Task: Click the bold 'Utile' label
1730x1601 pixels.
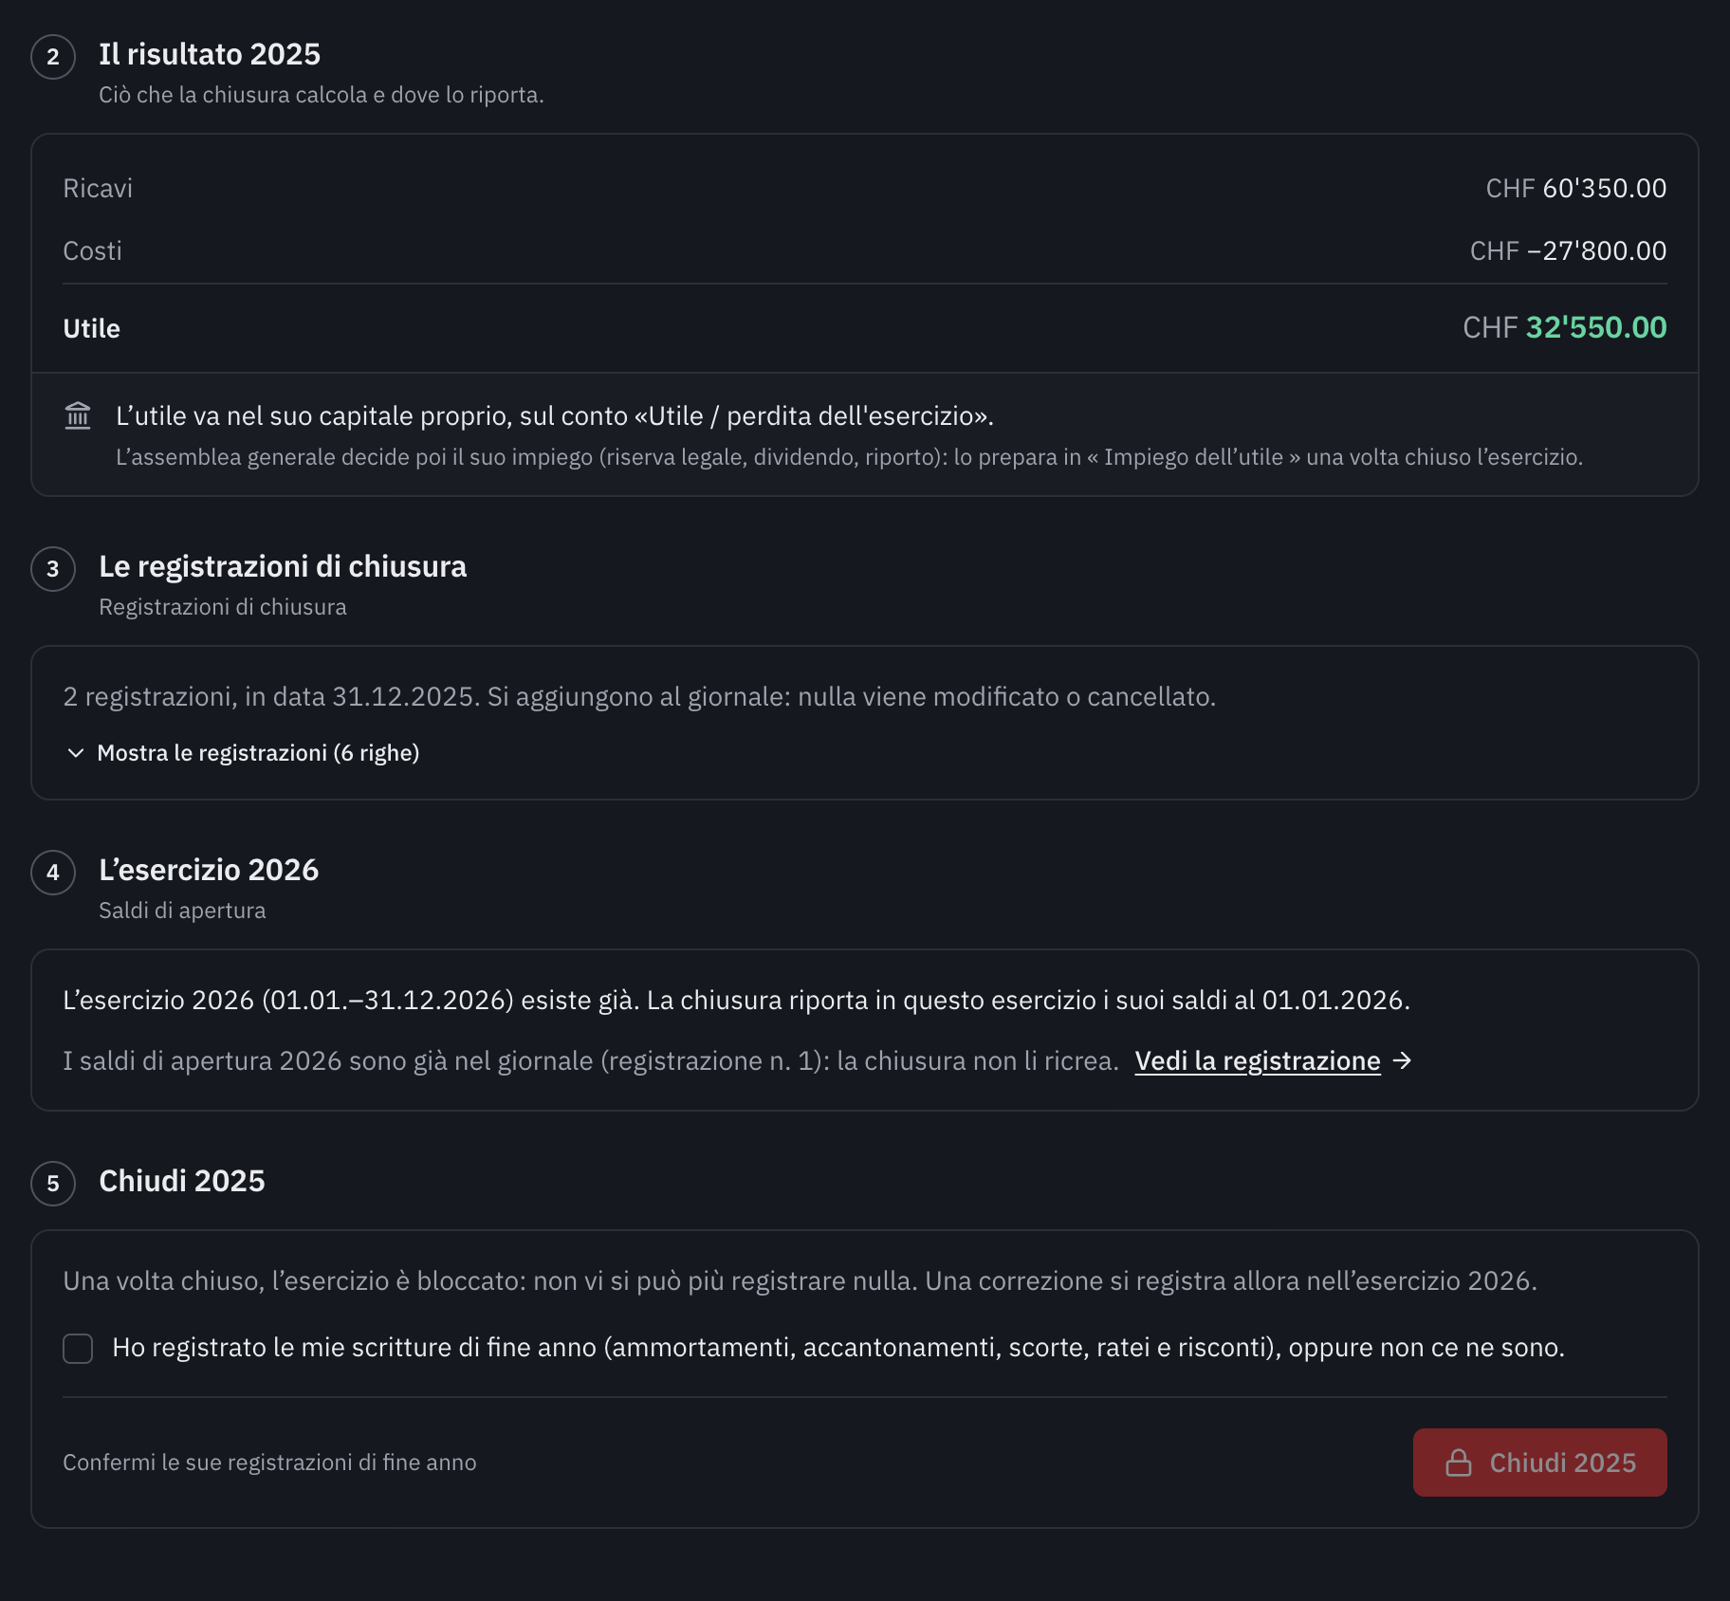Action: (x=91, y=328)
